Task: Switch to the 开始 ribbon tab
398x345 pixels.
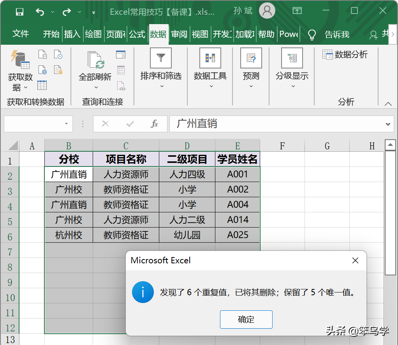Action: point(51,34)
